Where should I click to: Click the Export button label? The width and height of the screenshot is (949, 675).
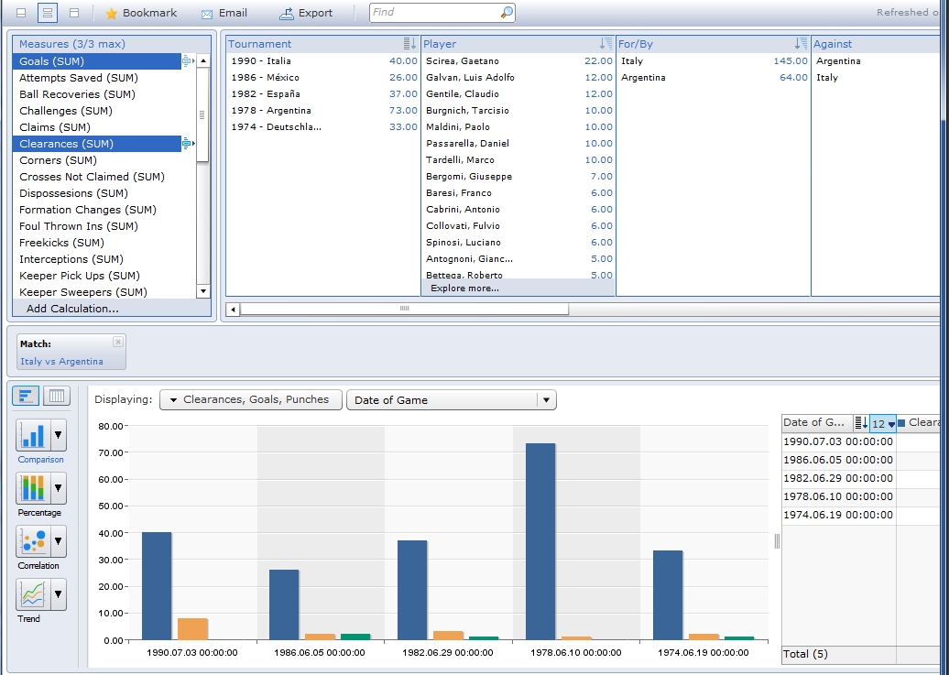315,13
